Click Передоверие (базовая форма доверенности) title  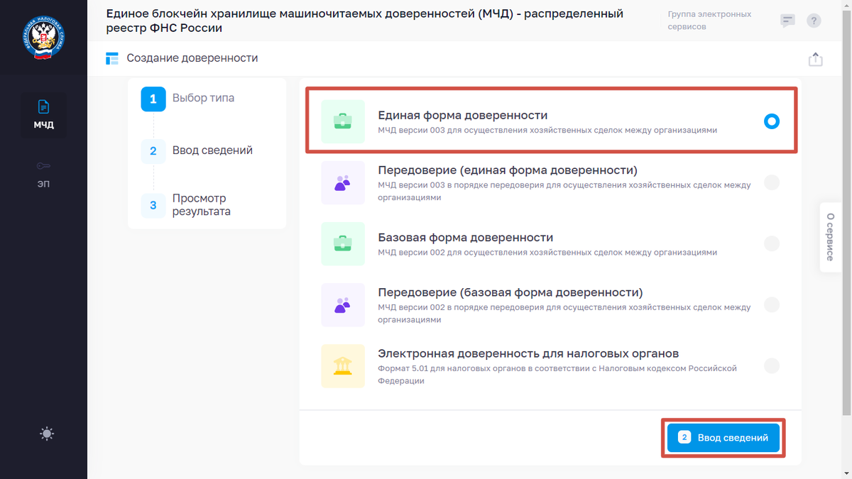click(510, 292)
